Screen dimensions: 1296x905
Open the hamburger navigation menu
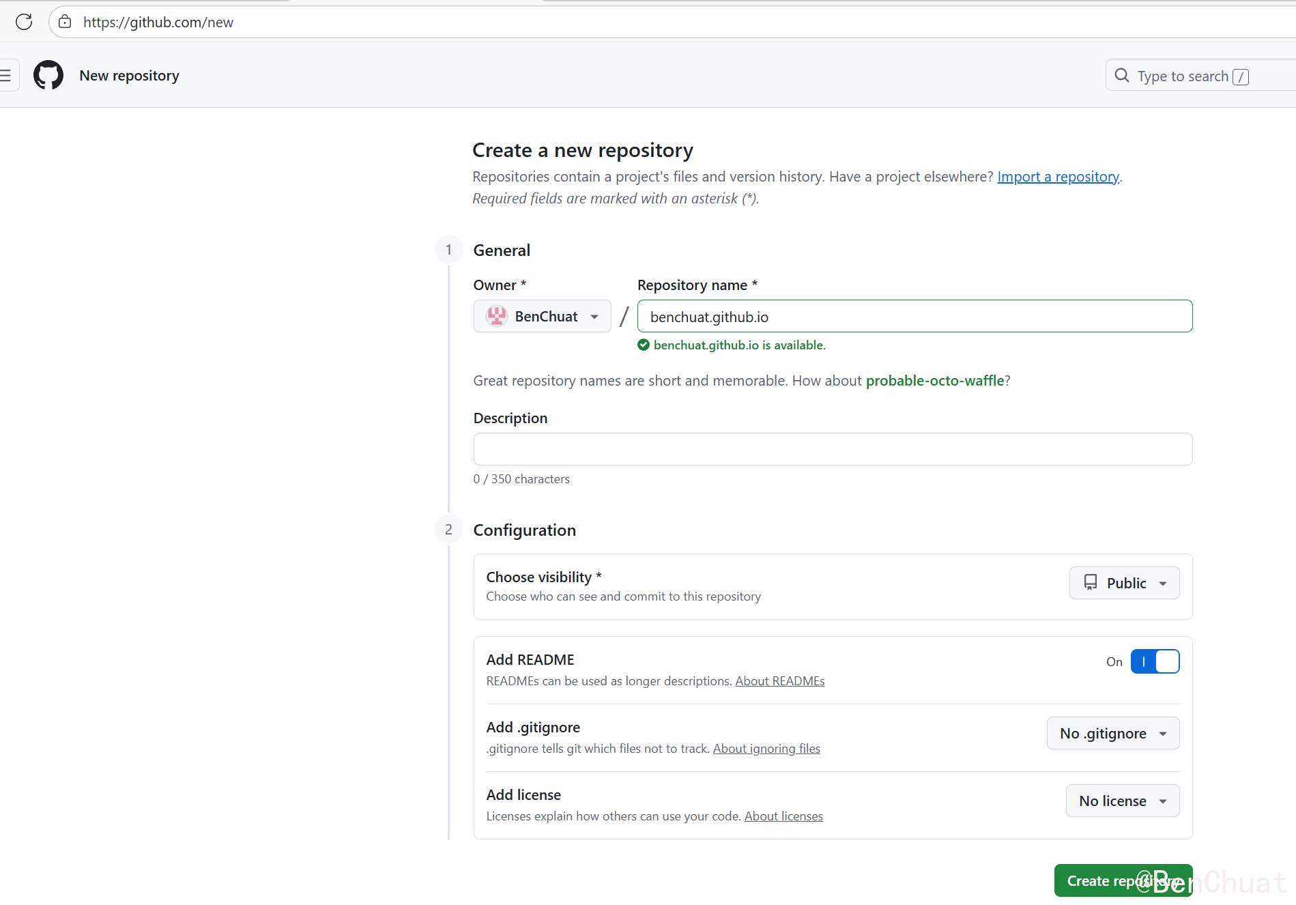6,75
